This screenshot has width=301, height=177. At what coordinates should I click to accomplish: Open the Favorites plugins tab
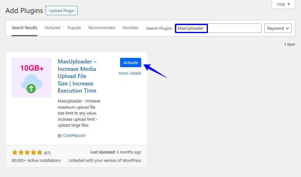tap(130, 28)
